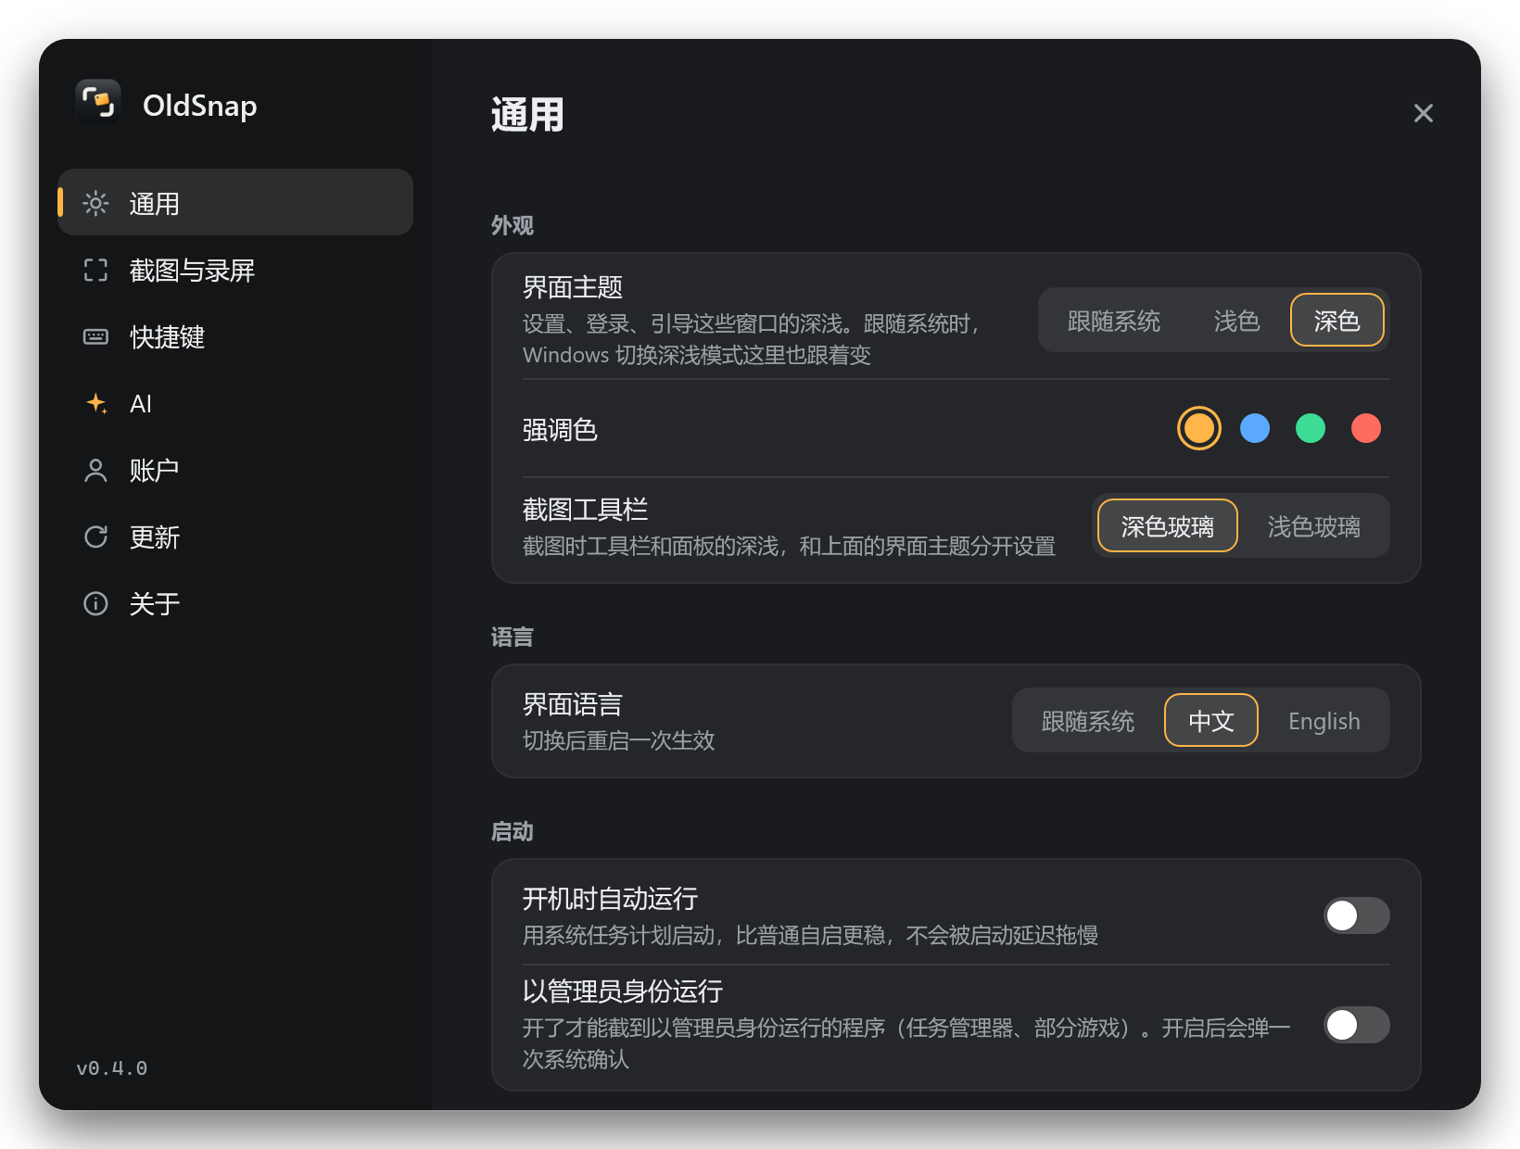Click the 界面主题 setting title

click(x=573, y=287)
